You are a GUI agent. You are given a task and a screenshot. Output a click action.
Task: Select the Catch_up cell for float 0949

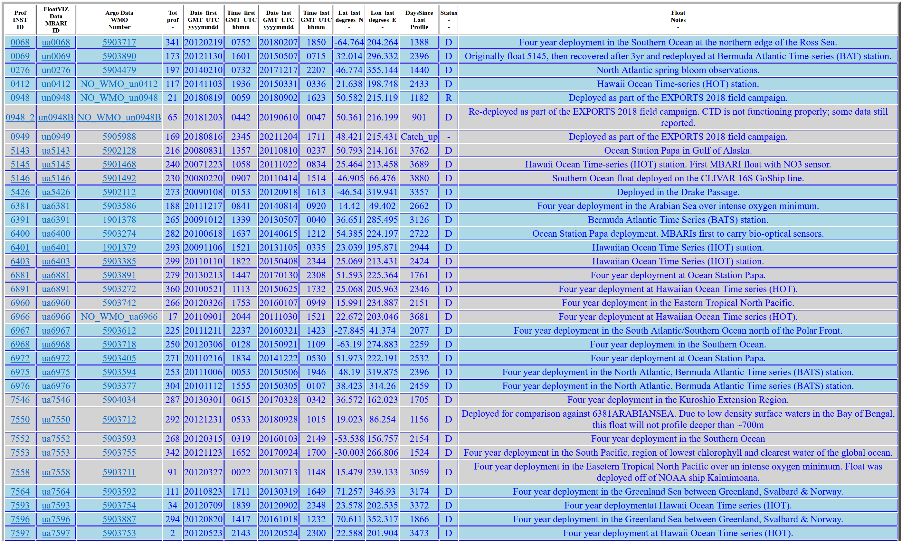(x=419, y=137)
